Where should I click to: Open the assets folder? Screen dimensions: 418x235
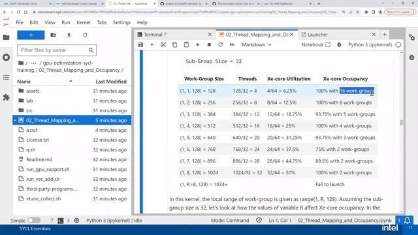pos(72,91)
